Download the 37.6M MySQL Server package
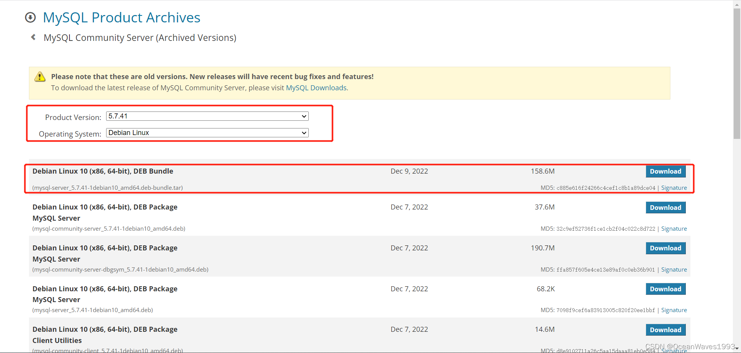Image resolution: width=741 pixels, height=353 pixels. 666,208
